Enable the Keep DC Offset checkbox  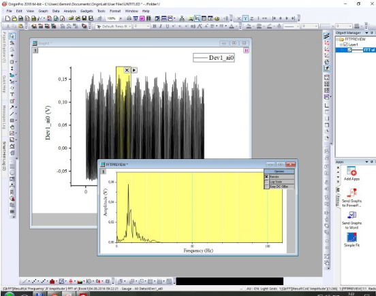click(x=266, y=186)
